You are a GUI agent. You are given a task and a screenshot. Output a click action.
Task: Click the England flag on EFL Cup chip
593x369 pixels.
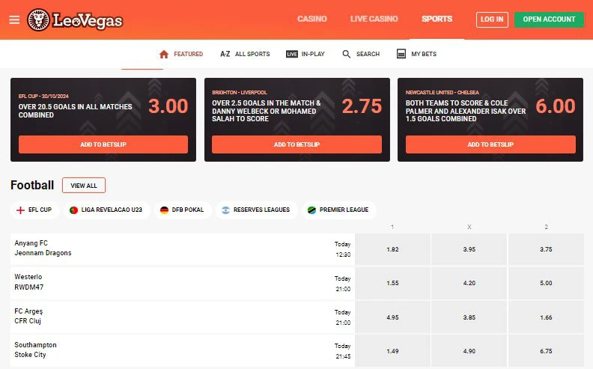coord(20,210)
